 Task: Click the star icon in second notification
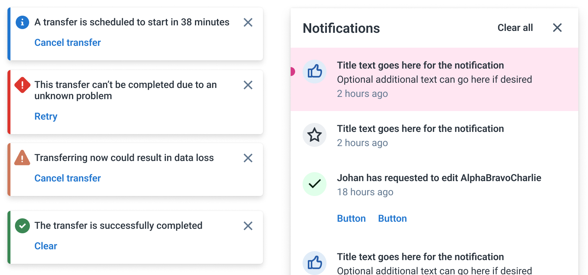tap(315, 135)
